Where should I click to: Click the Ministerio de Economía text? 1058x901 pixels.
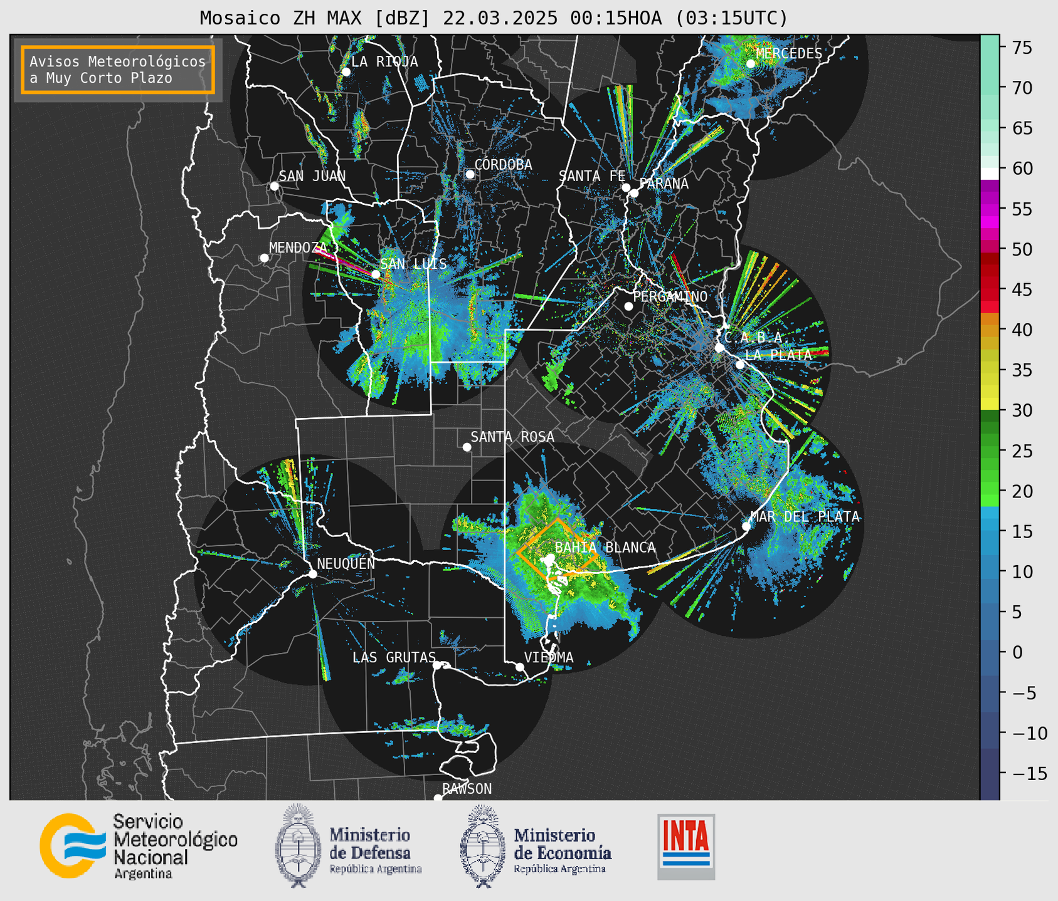563,850
